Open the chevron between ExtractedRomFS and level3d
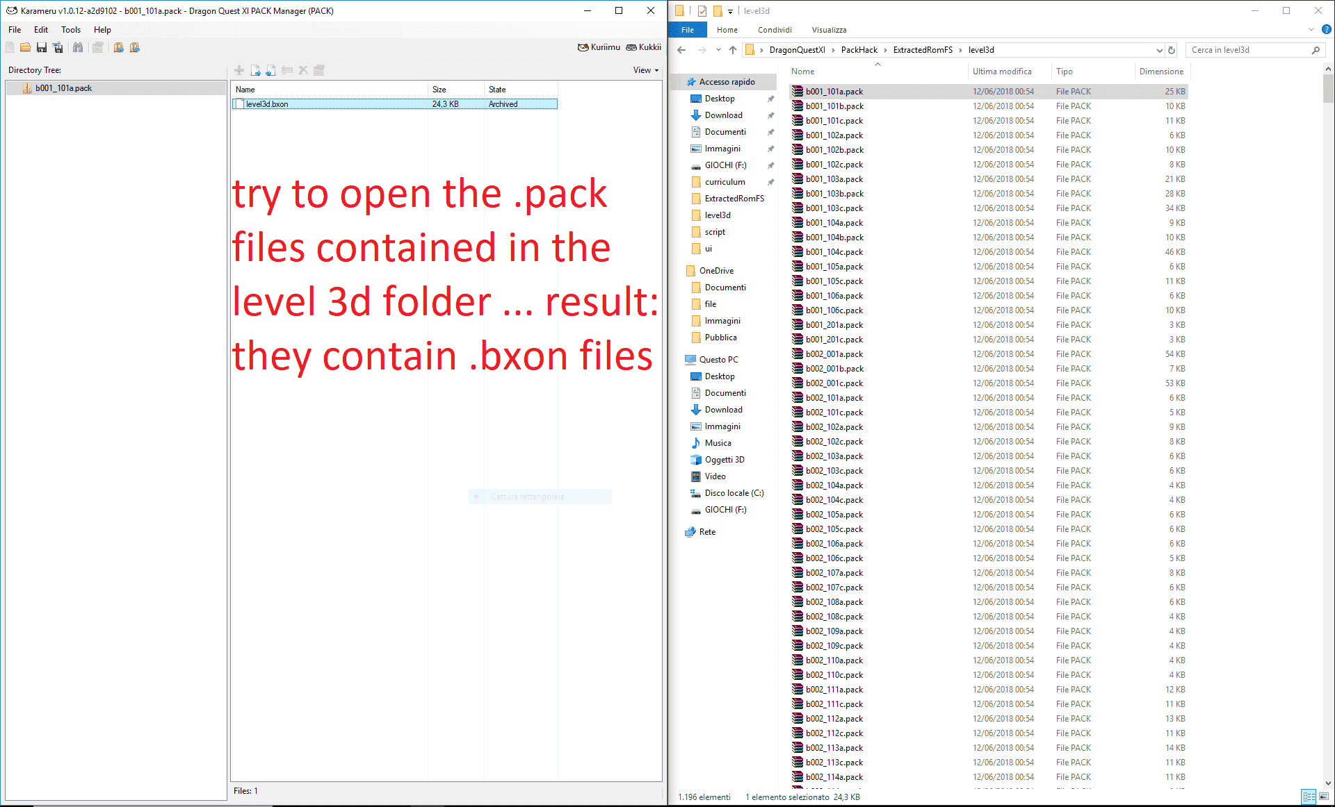 960,50
